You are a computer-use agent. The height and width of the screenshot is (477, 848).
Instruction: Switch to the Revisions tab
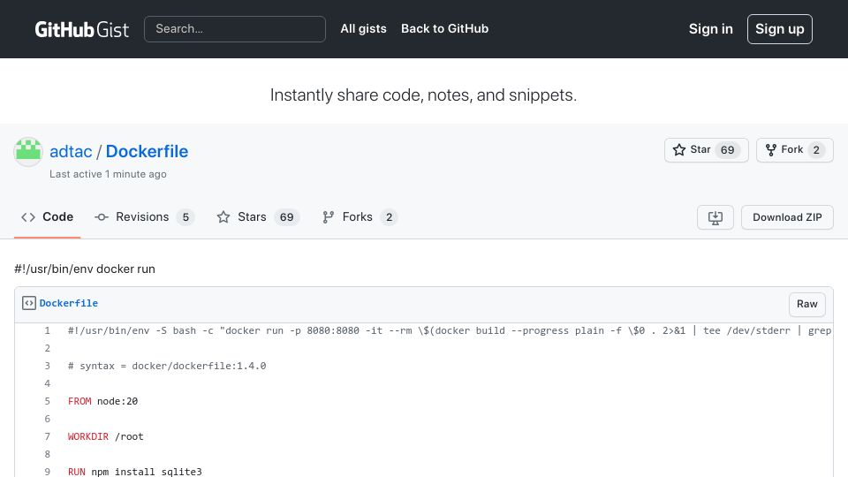(144, 217)
